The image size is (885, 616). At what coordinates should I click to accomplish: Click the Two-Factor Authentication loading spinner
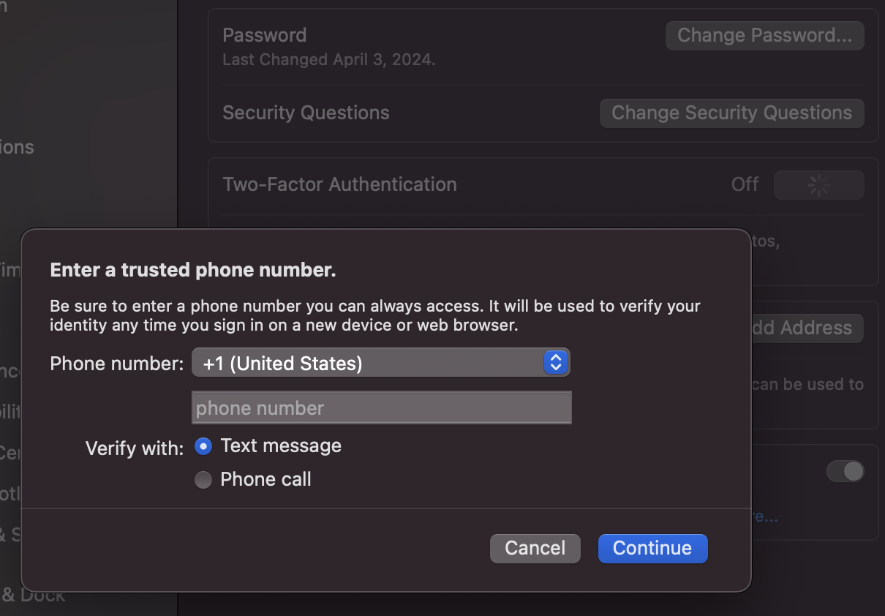[x=818, y=185]
